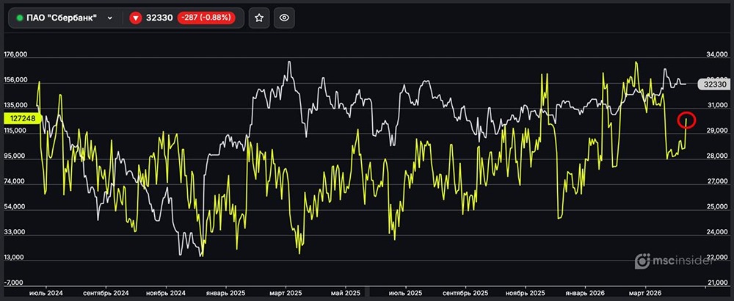The height and width of the screenshot is (301, 734).
Task: Click the yellow 127248 left-axis value label
Action: pyautogui.click(x=23, y=119)
